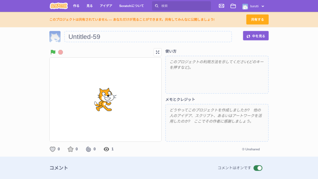Open project author avatar thumbnail

pyautogui.click(x=55, y=37)
